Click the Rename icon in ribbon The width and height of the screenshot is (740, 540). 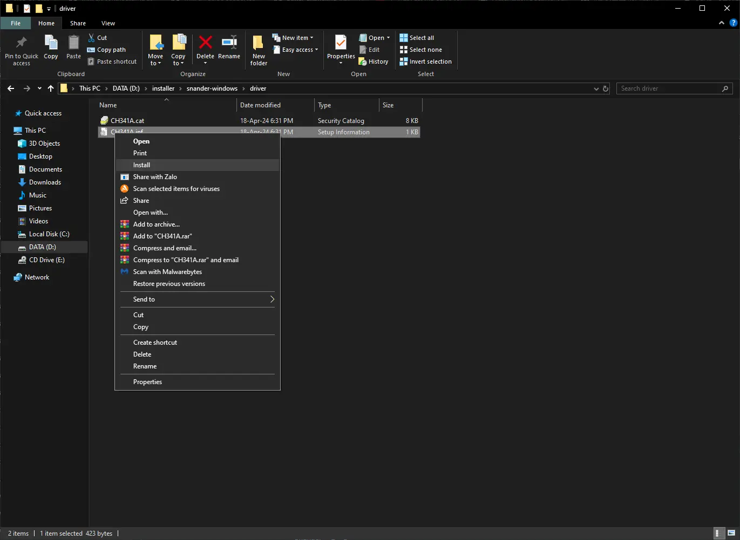click(x=229, y=47)
